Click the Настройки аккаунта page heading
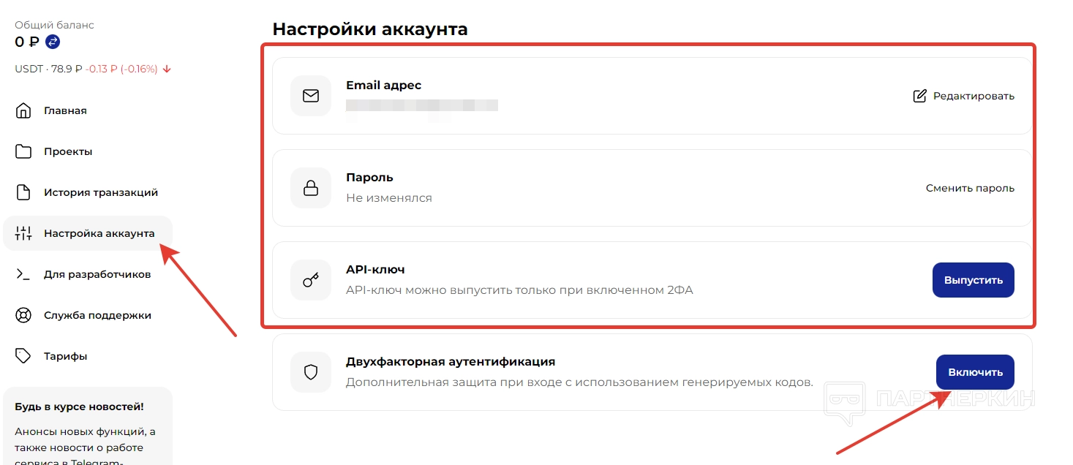1073x465 pixels. tap(370, 29)
